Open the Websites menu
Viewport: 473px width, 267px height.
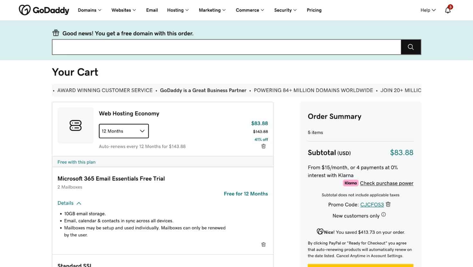pos(124,10)
